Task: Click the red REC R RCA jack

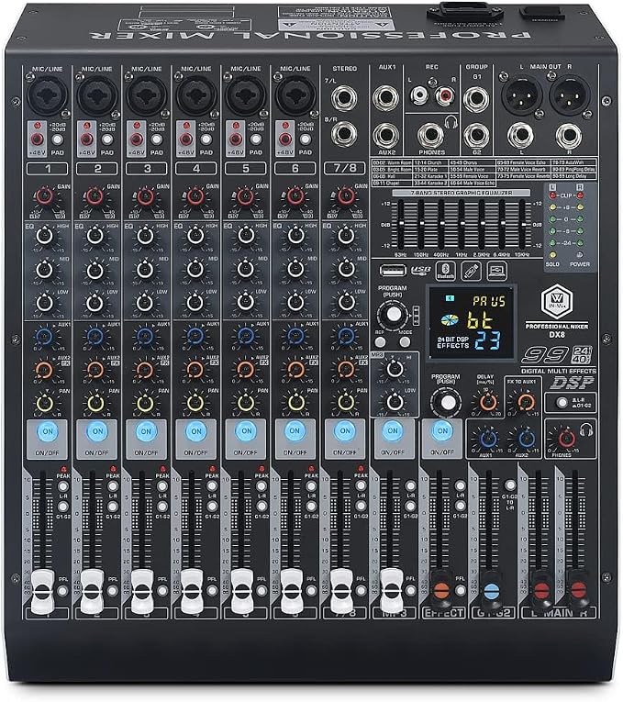Action: [x=445, y=95]
